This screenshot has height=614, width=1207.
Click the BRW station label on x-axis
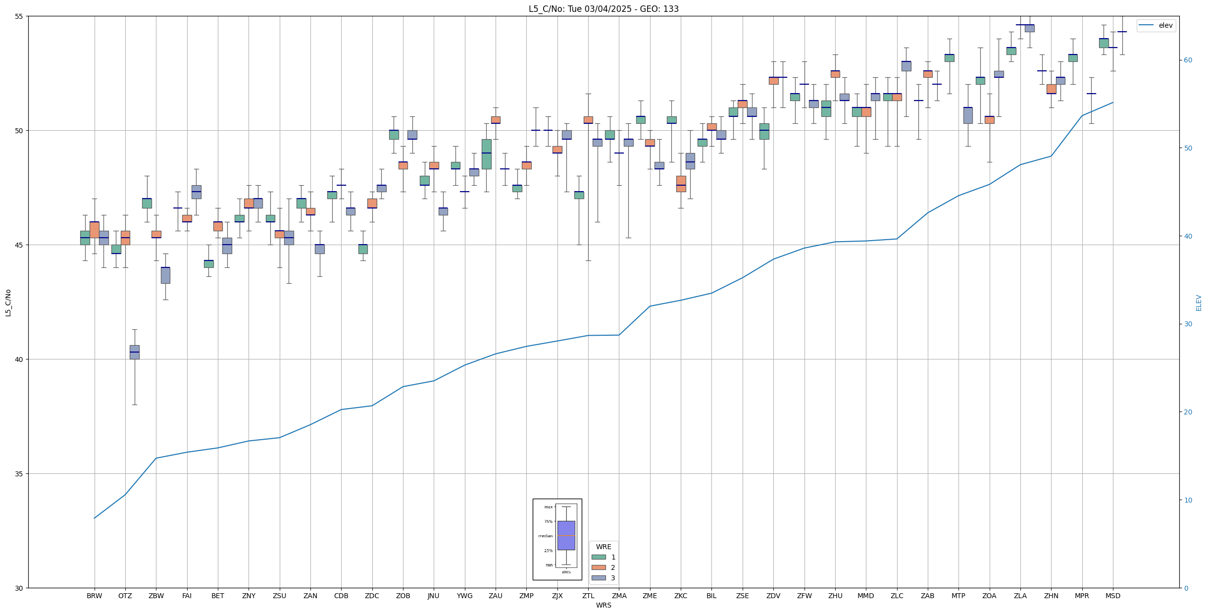(x=94, y=596)
